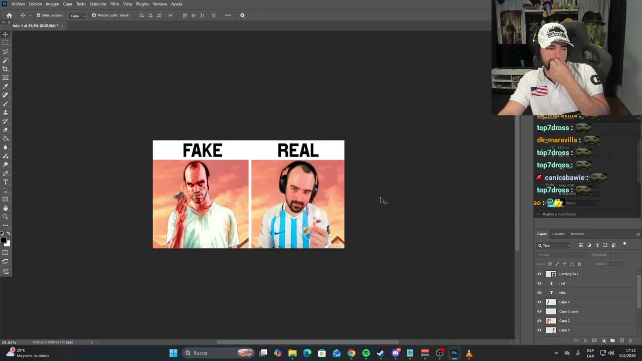Open the Archivo menu
The image size is (642, 361).
[18, 4]
